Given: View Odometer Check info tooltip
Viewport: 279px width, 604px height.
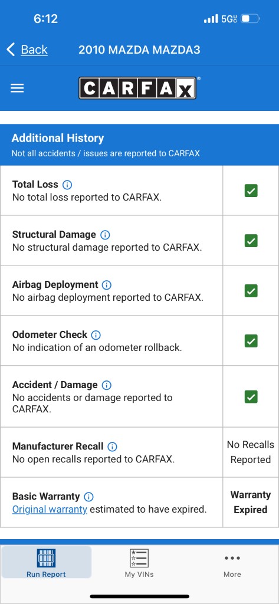Looking at the screenshot, I should pyautogui.click(x=96, y=335).
